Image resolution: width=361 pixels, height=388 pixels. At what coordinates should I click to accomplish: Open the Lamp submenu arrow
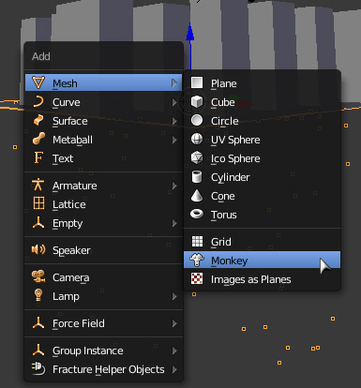(174, 296)
